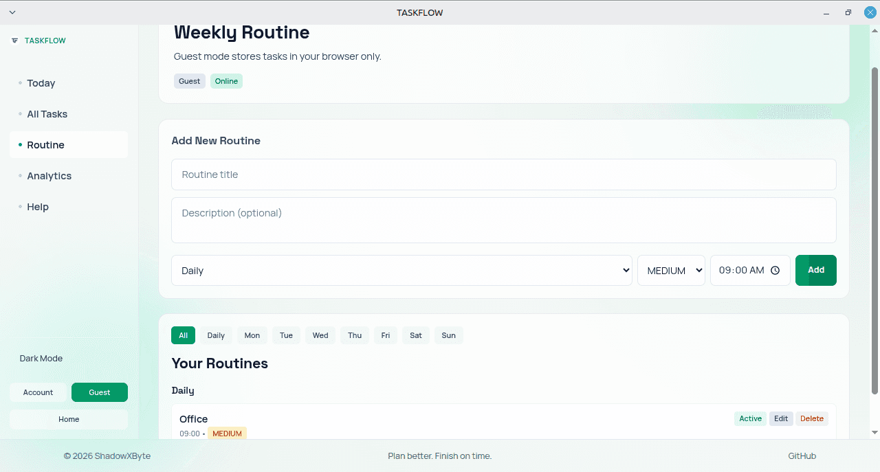Image resolution: width=880 pixels, height=472 pixels.
Task: Filter routines by Fri
Action: click(386, 335)
